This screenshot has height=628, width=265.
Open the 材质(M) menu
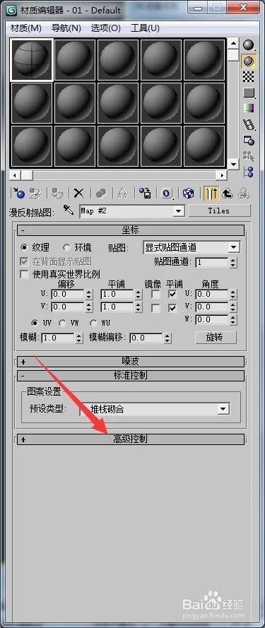pos(25,28)
